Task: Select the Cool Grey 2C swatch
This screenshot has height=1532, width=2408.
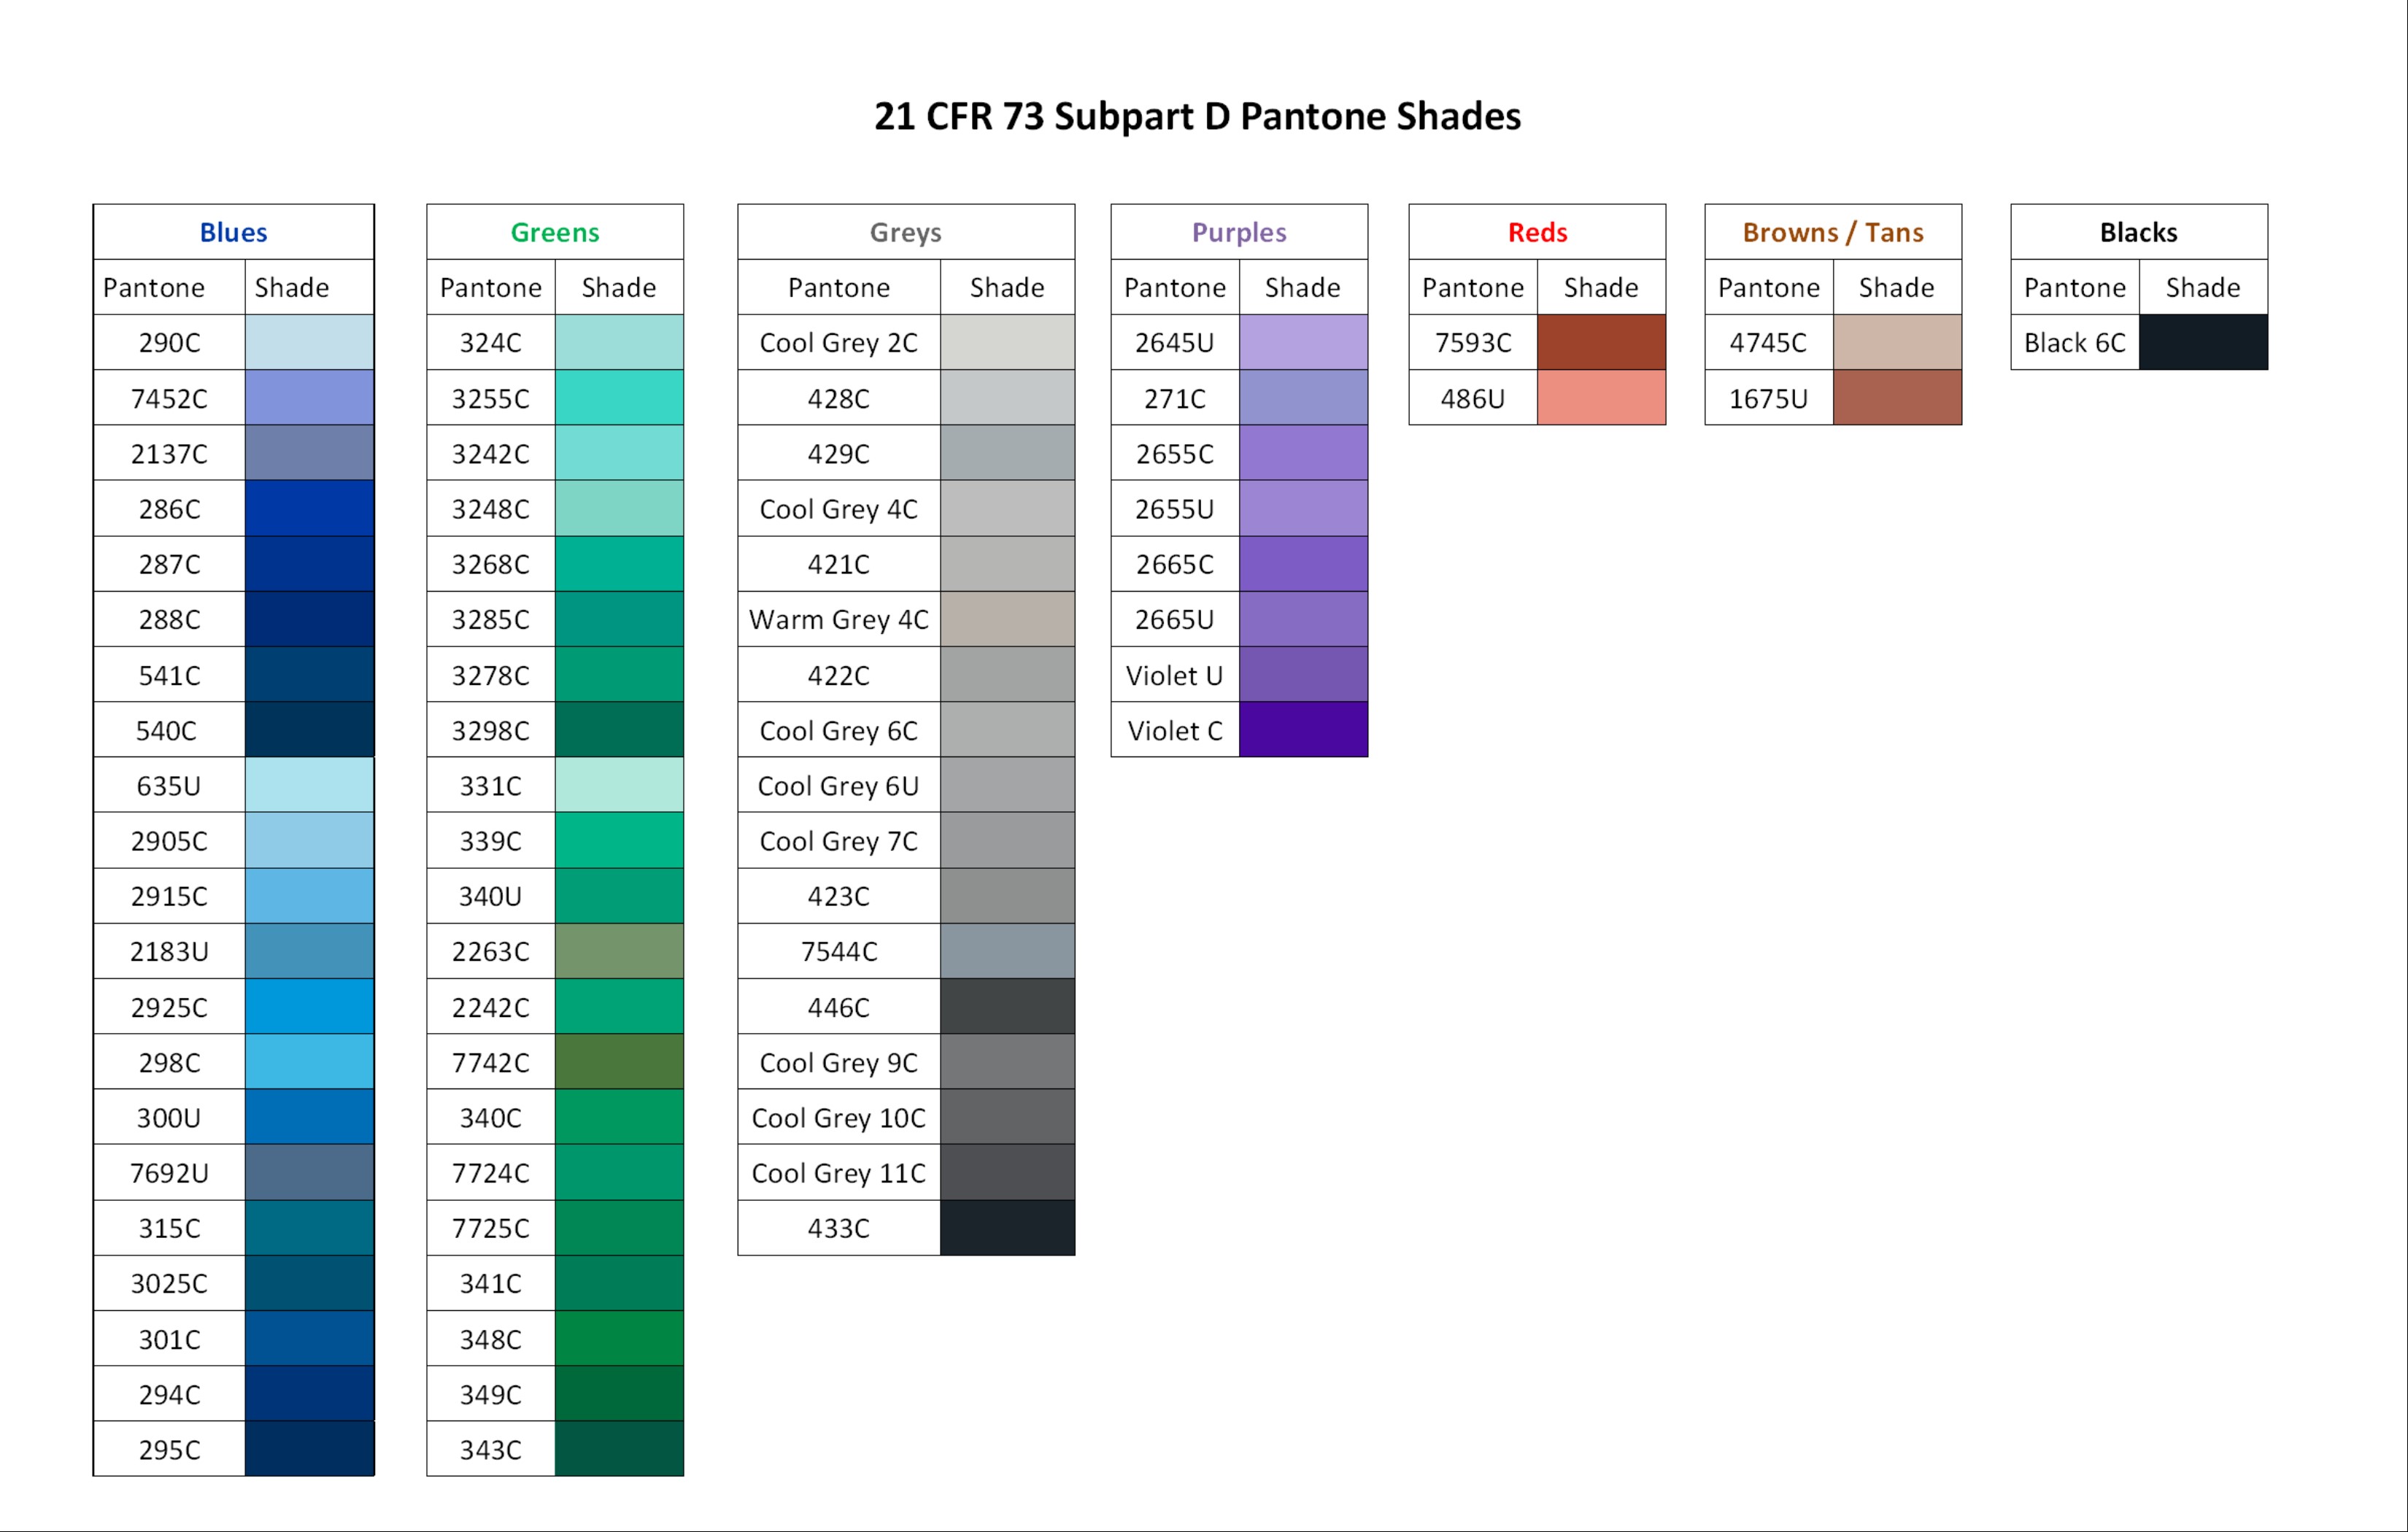Action: pos(1007,342)
